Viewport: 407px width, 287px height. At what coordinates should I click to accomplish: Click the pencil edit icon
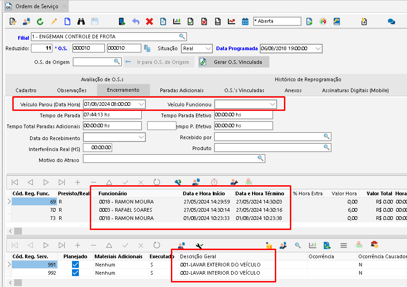pyautogui.click(x=54, y=21)
